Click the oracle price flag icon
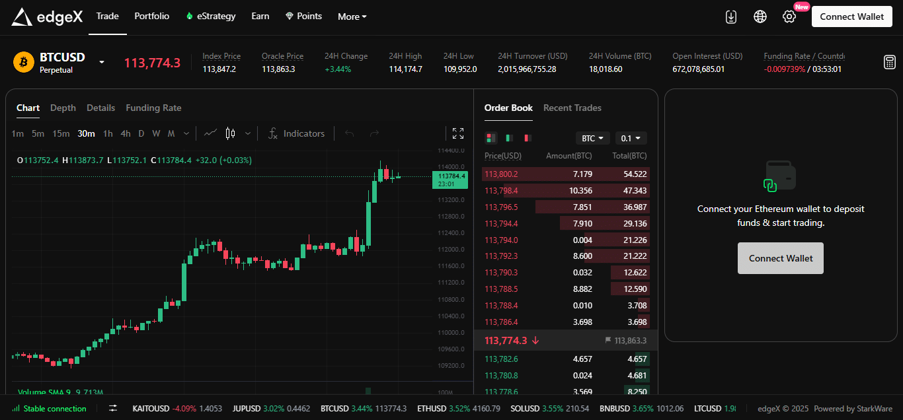The height and width of the screenshot is (420, 903). tap(608, 341)
